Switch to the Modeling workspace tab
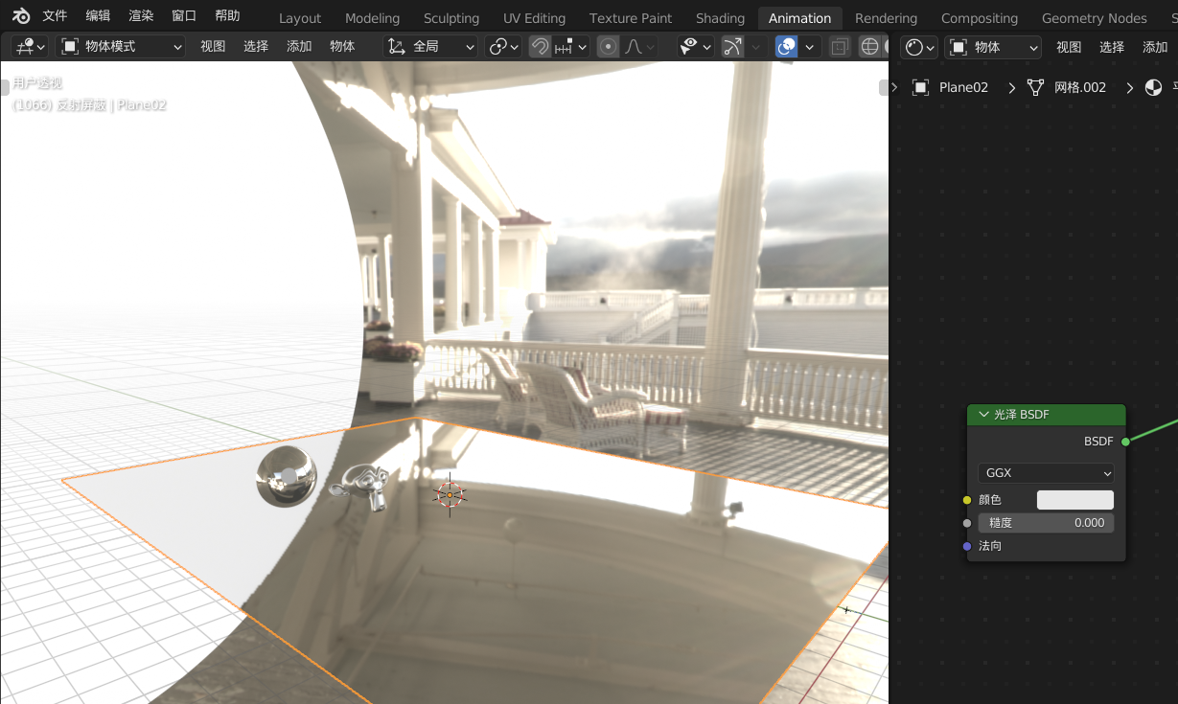Image resolution: width=1178 pixels, height=704 pixels. tap(372, 18)
